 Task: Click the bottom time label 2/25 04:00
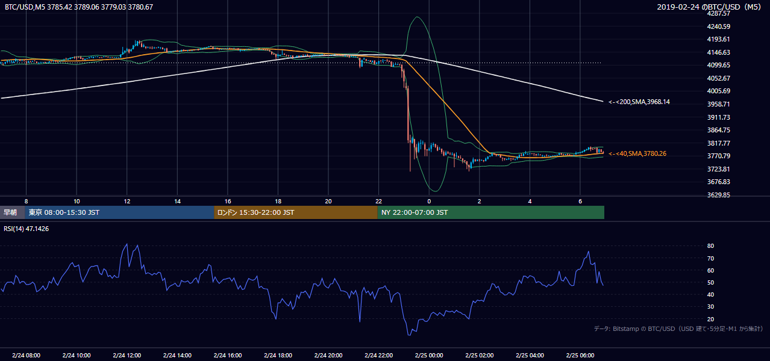[x=530, y=356]
